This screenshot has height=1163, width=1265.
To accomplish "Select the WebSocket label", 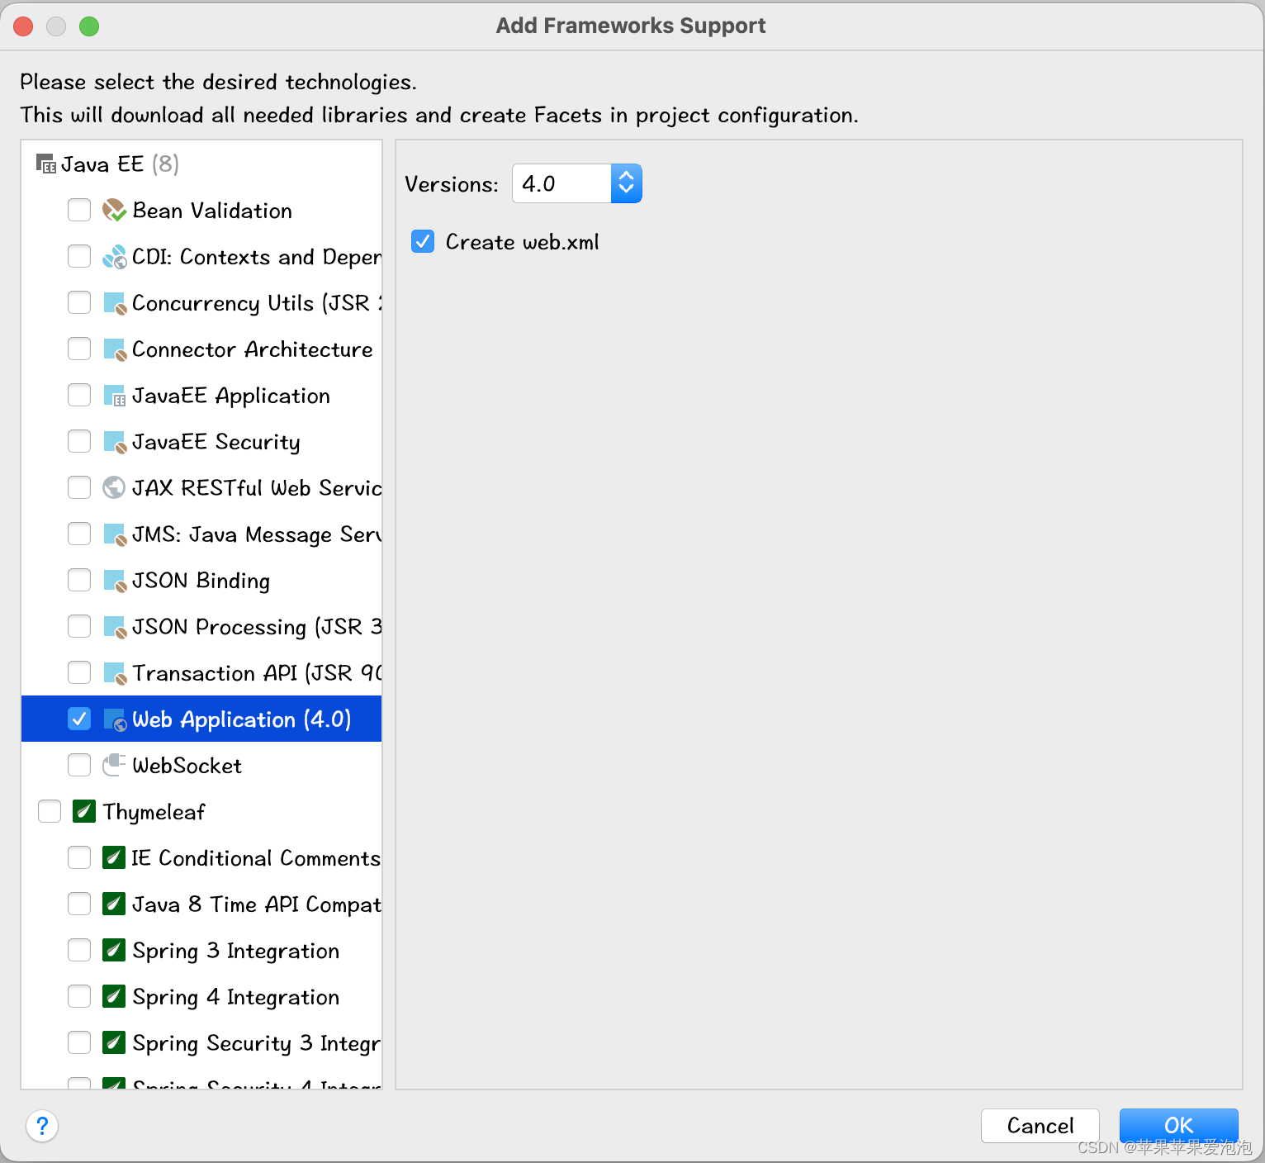I will click(x=187, y=766).
